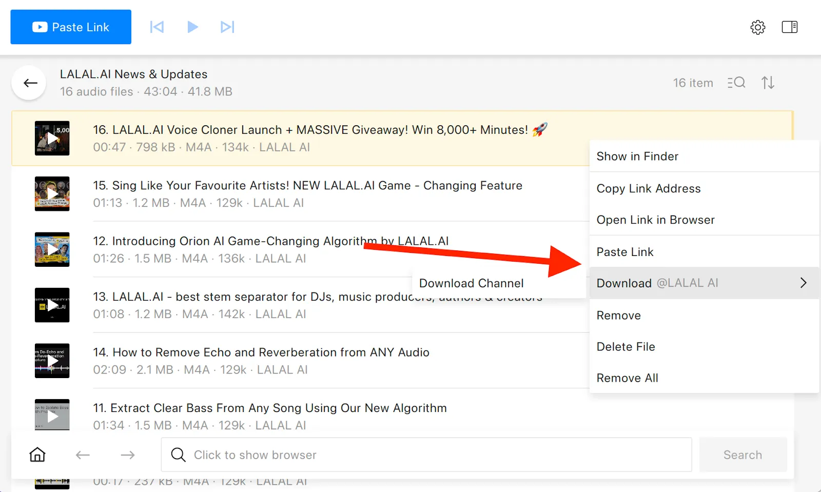Expand Download @LALAL AI submenu
The height and width of the screenshot is (492, 821).
[704, 283]
